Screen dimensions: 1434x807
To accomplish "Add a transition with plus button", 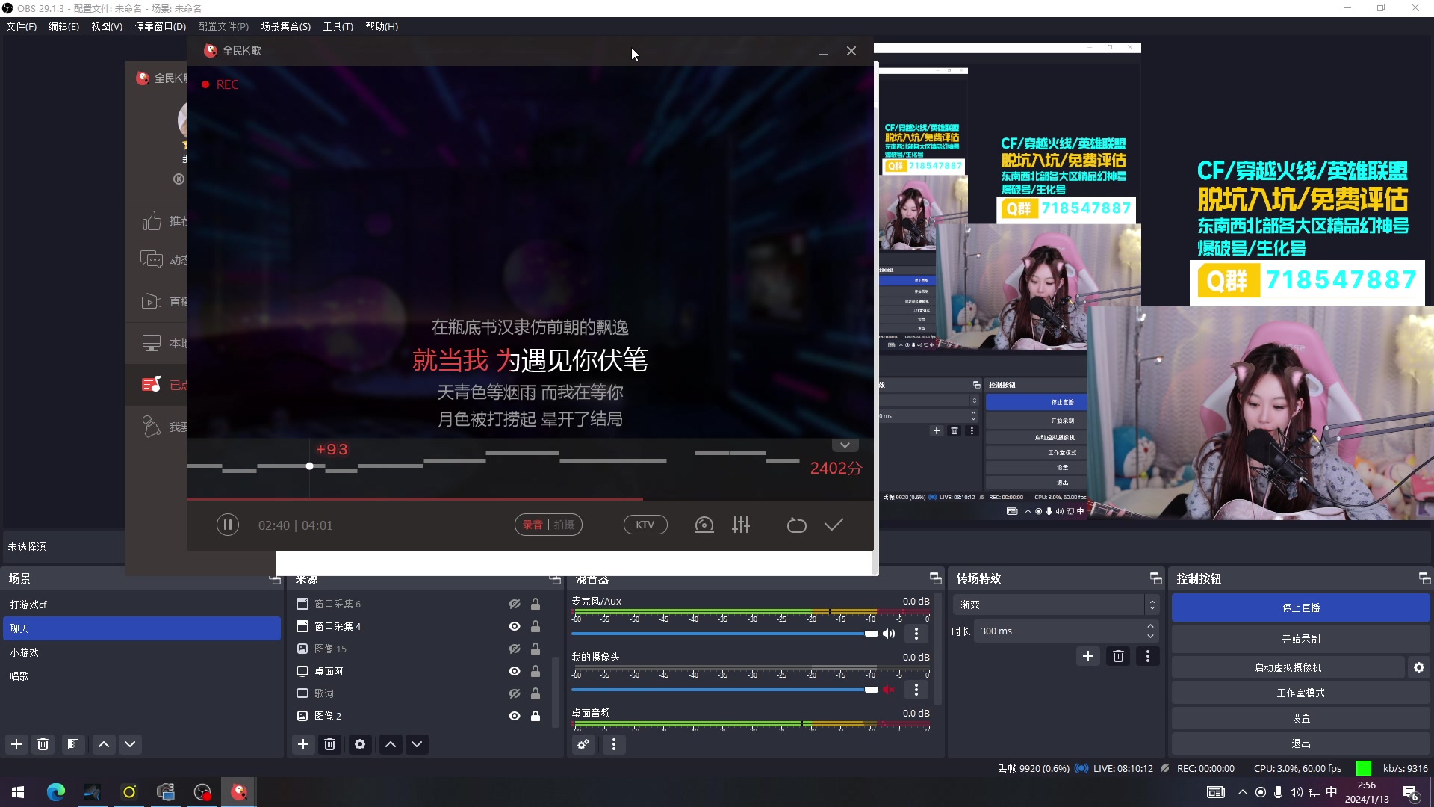I will (x=1088, y=656).
